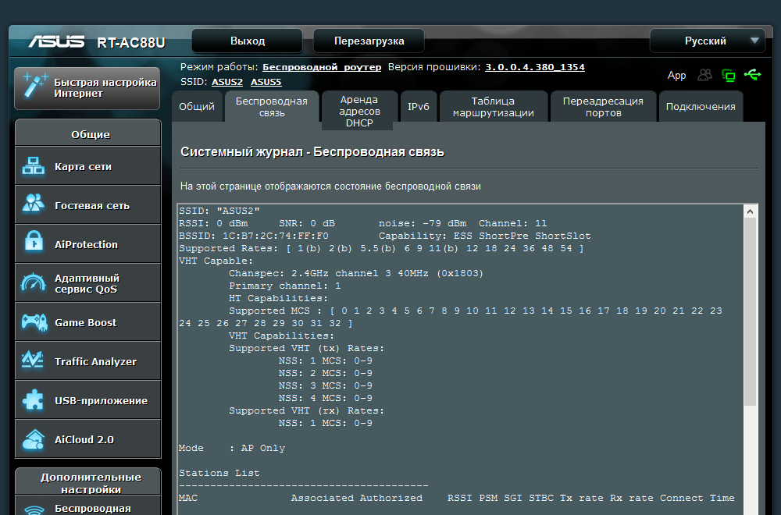Open the AiCloud 2.0 cloud icon

33,439
